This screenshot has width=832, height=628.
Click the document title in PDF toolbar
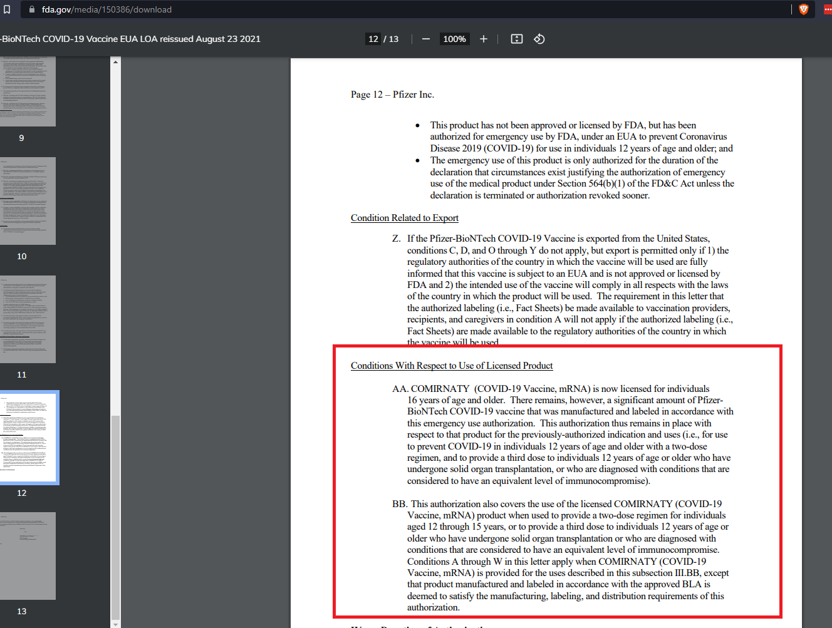[x=130, y=39]
